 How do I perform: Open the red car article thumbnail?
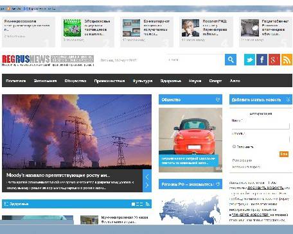pyautogui.click(x=190, y=140)
